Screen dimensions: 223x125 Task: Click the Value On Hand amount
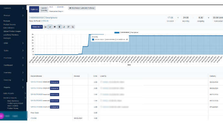[45, 21]
